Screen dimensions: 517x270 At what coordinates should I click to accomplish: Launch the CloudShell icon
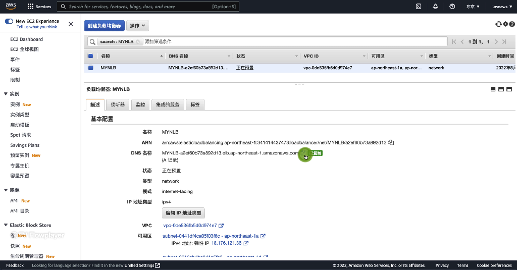coord(419,6)
